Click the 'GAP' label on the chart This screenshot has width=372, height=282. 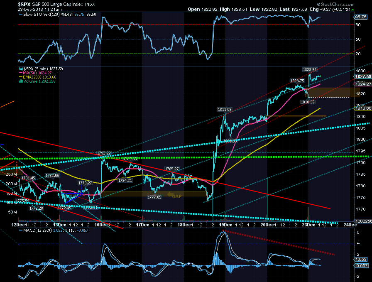click(x=177, y=196)
